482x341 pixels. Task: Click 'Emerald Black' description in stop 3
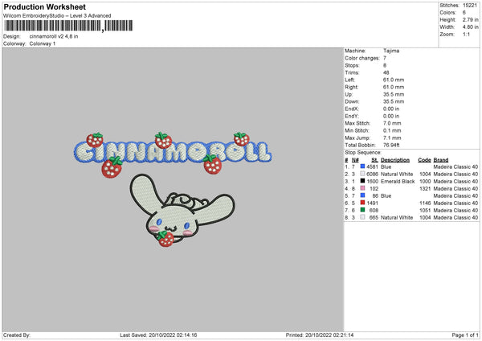tap(398, 181)
